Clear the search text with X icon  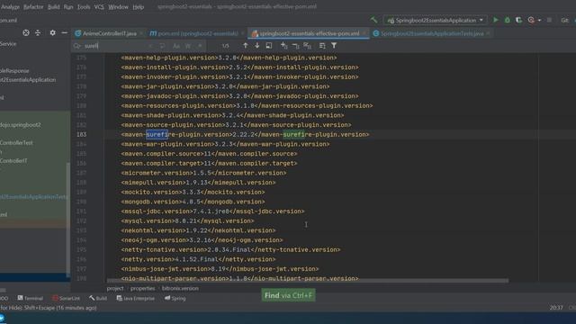150,46
